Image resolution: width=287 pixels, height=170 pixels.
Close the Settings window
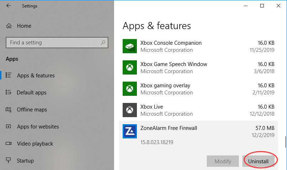pyautogui.click(x=278, y=6)
